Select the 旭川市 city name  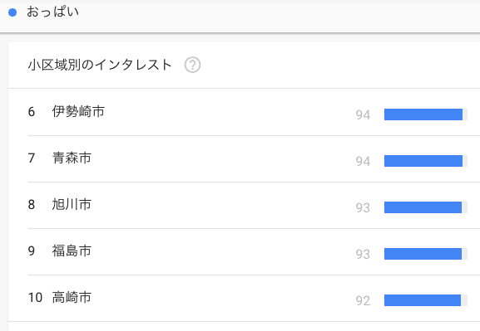tap(72, 204)
